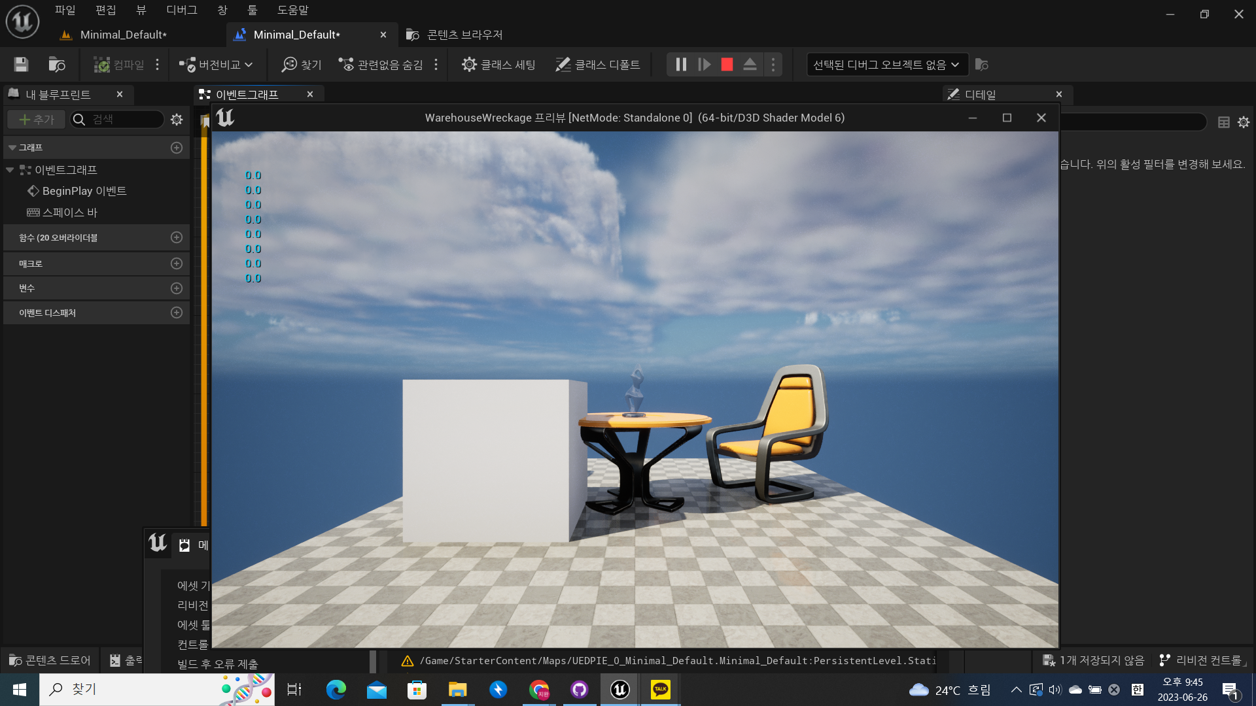Viewport: 1256px width, 706px height.
Task: Open the Content Drawer
Action: pyautogui.click(x=50, y=660)
